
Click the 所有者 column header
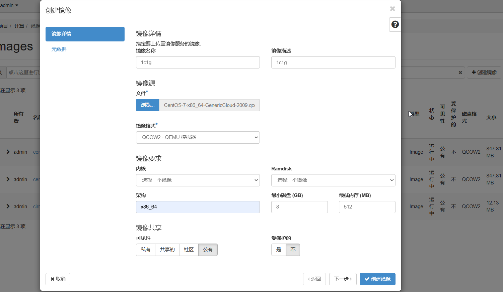[x=18, y=117]
